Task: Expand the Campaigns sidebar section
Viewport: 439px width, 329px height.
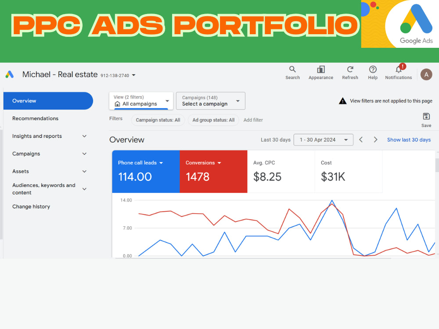Action: (x=84, y=154)
